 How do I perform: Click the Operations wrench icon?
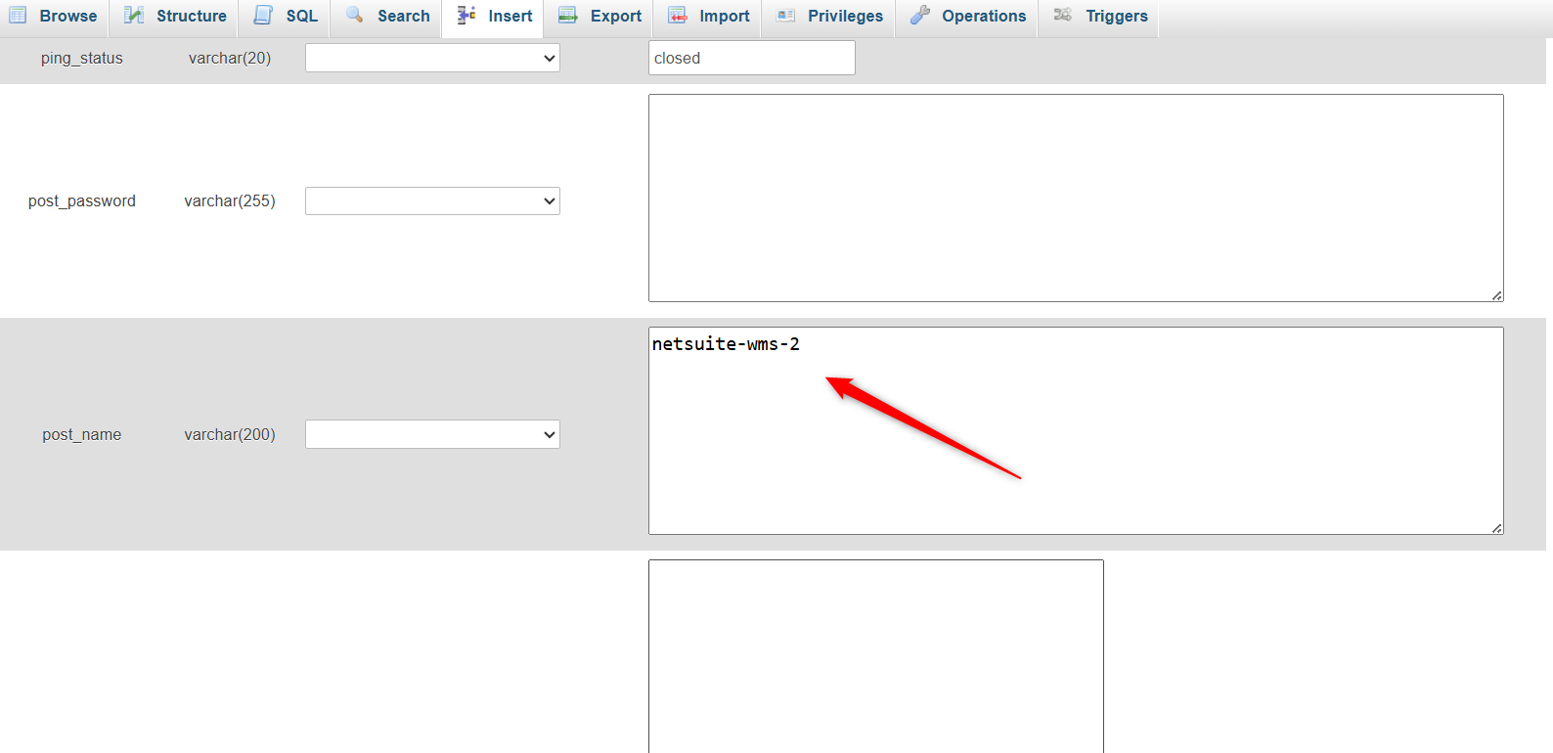point(919,15)
